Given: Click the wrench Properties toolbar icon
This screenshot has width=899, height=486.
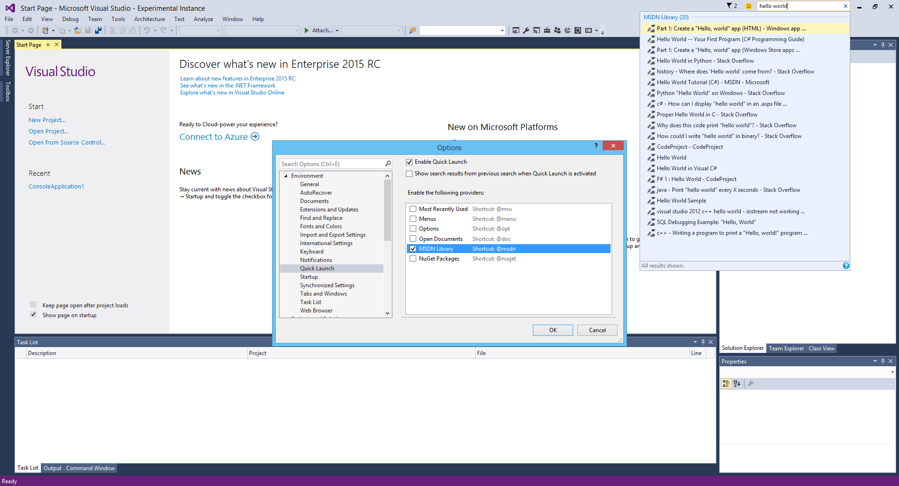Looking at the screenshot, I should [x=526, y=30].
